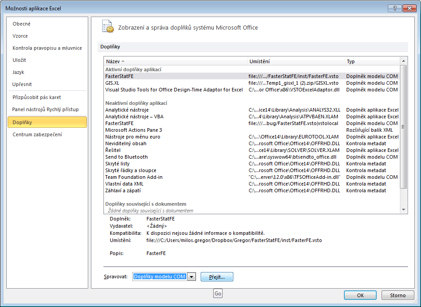Select the Doplňky category
The image size is (421, 307).
pyautogui.click(x=47, y=122)
